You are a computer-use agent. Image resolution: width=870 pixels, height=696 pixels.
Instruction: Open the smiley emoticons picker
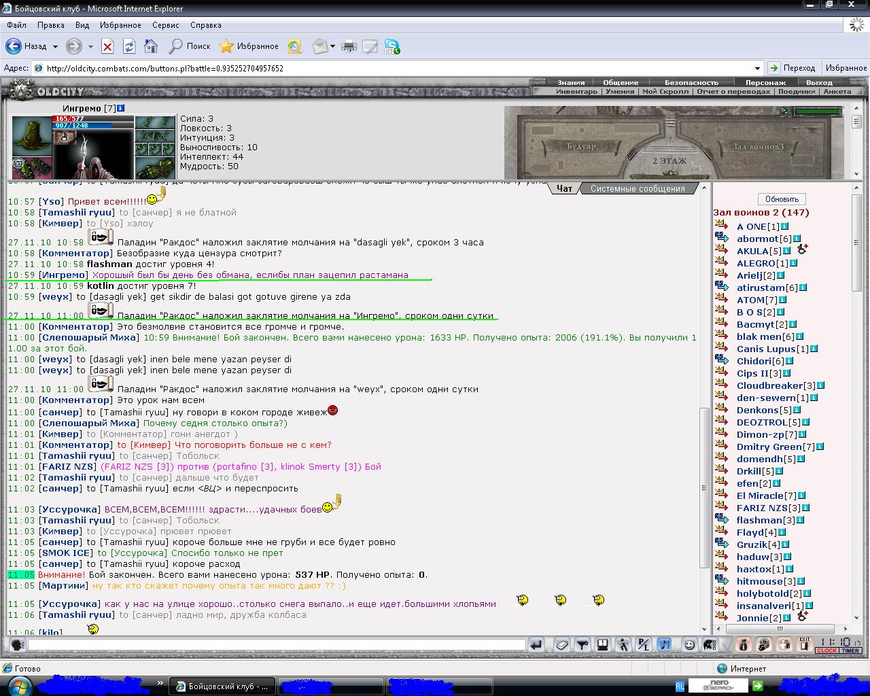[689, 645]
